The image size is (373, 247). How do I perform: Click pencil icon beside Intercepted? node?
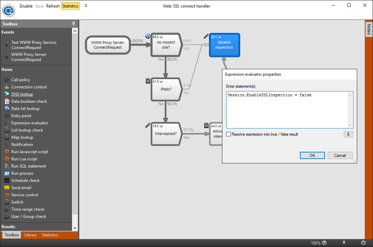[148, 125]
